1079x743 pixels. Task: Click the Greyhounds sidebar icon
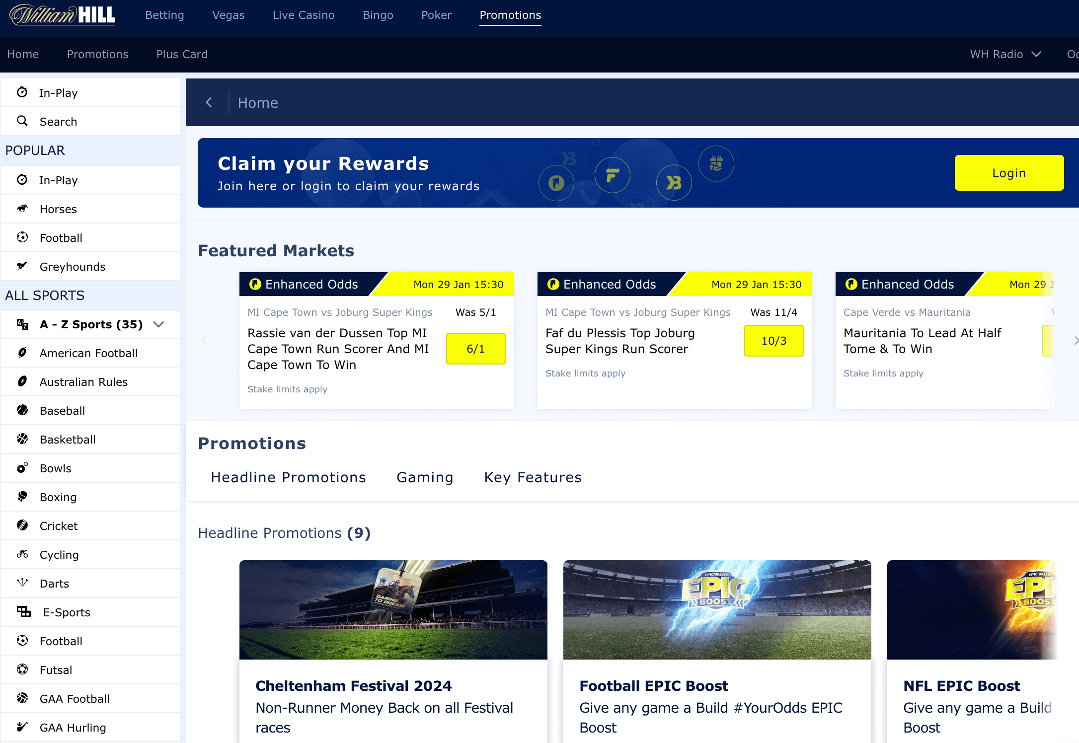click(x=22, y=266)
